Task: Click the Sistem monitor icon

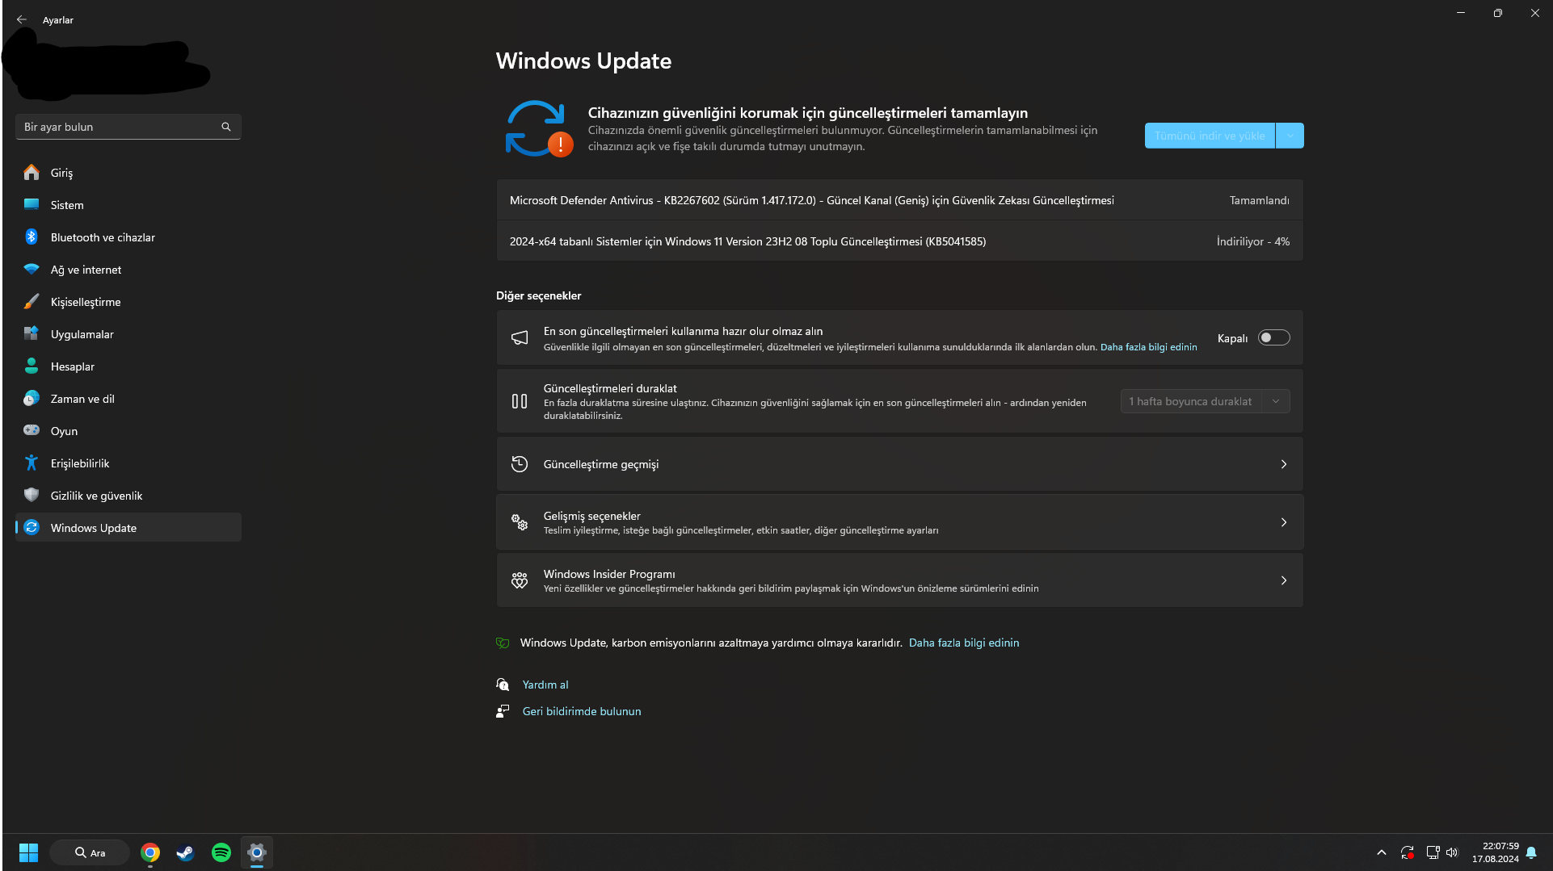Action: pyautogui.click(x=32, y=204)
